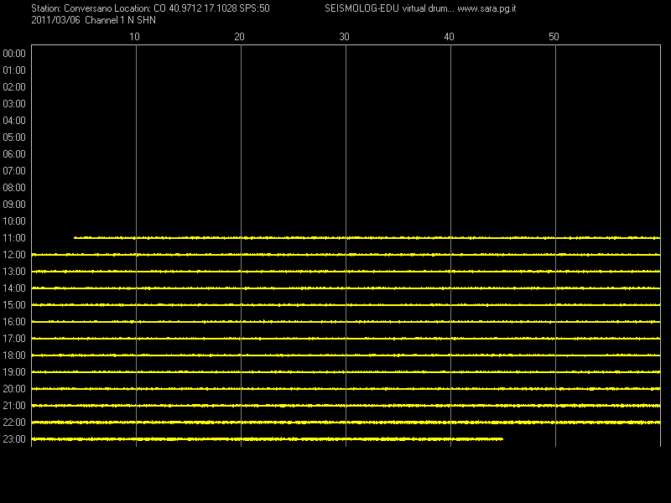Click the 06:00 hour label
Viewport: 671px width, 503px height.
coord(14,154)
